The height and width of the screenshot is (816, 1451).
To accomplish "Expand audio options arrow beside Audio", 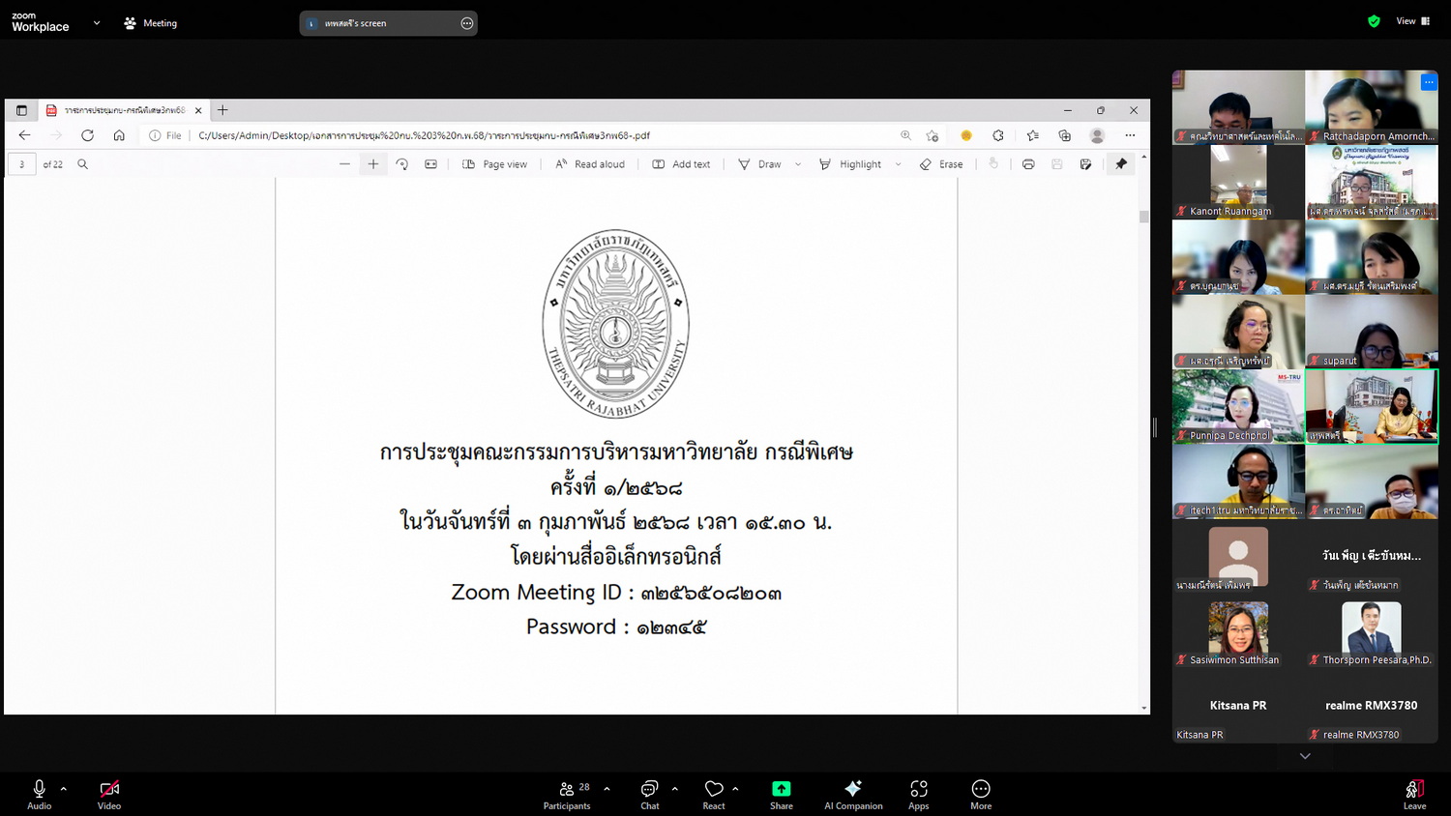I will point(64,789).
